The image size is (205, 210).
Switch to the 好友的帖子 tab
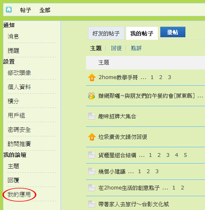[x=106, y=33]
